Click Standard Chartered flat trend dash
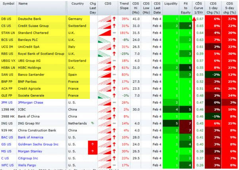The image size is (239, 170). [x=114, y=33]
